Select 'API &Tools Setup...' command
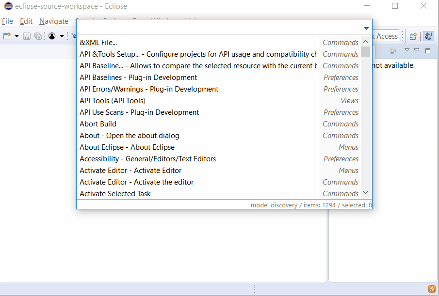This screenshot has height=296, width=439. click(219, 54)
